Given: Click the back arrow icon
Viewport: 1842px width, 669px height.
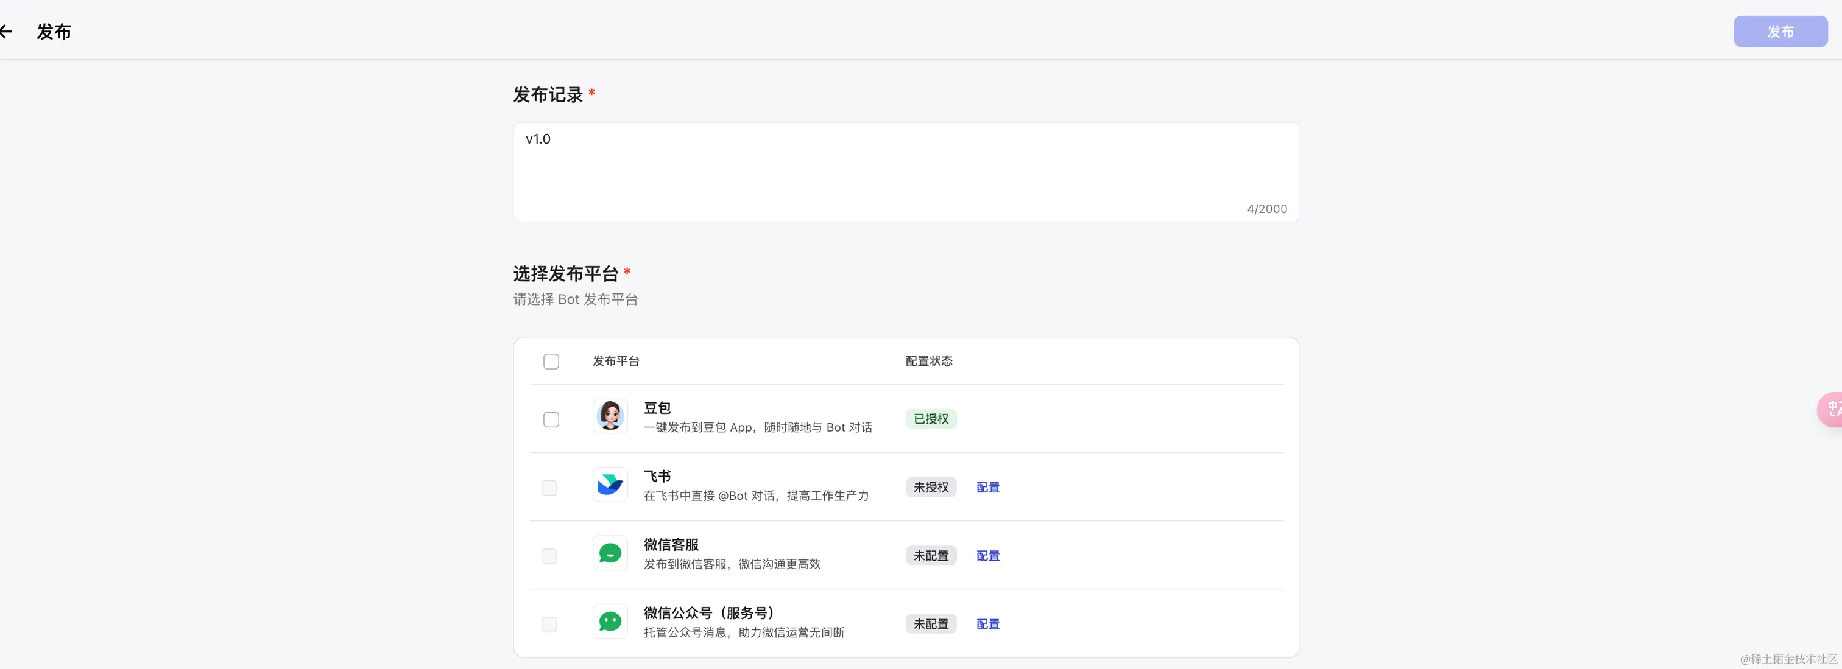Looking at the screenshot, I should 5,32.
